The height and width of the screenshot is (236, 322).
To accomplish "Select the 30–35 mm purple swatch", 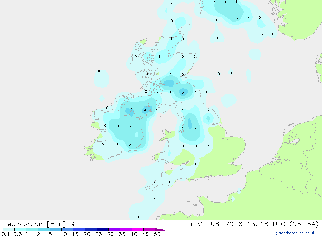I will 114,230.
